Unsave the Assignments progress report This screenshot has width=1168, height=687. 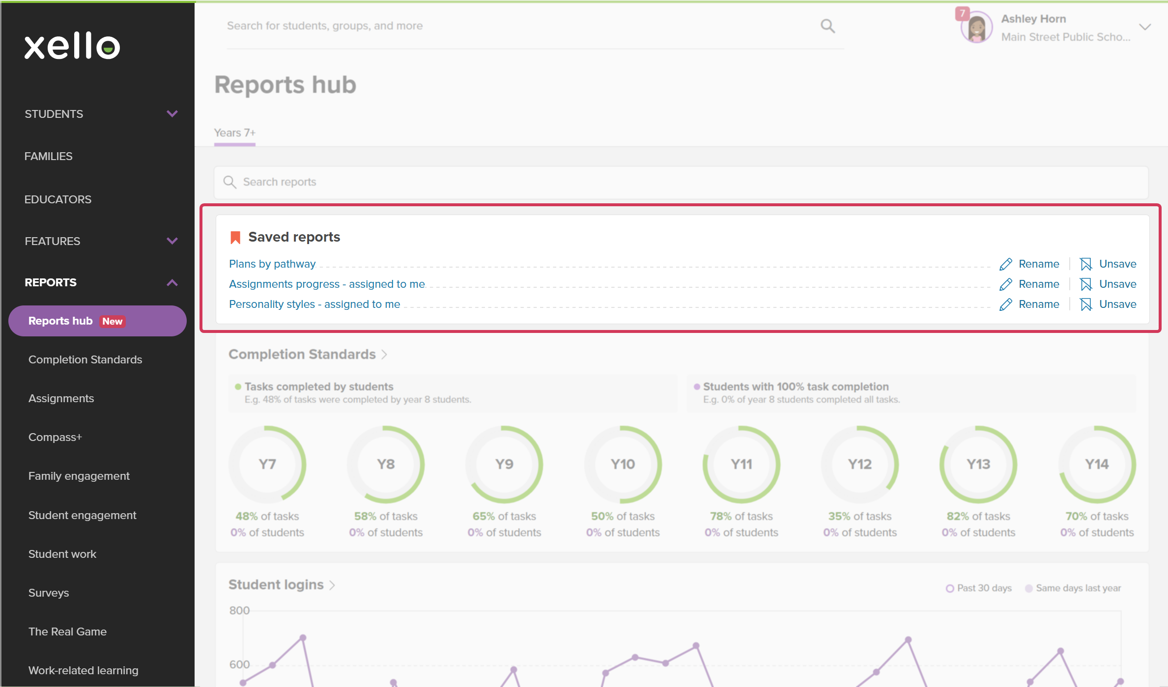1118,284
